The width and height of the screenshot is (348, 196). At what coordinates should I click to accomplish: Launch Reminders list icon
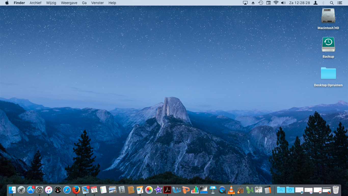pos(103,190)
